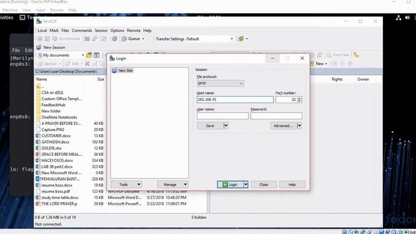Select the CSA sir dZUL folder

tap(53, 92)
